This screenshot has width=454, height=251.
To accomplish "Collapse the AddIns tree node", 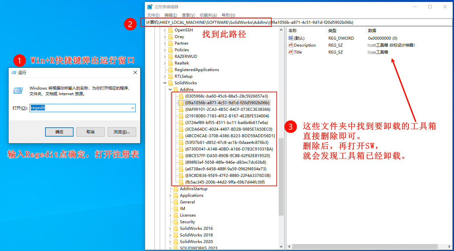I will (170, 90).
